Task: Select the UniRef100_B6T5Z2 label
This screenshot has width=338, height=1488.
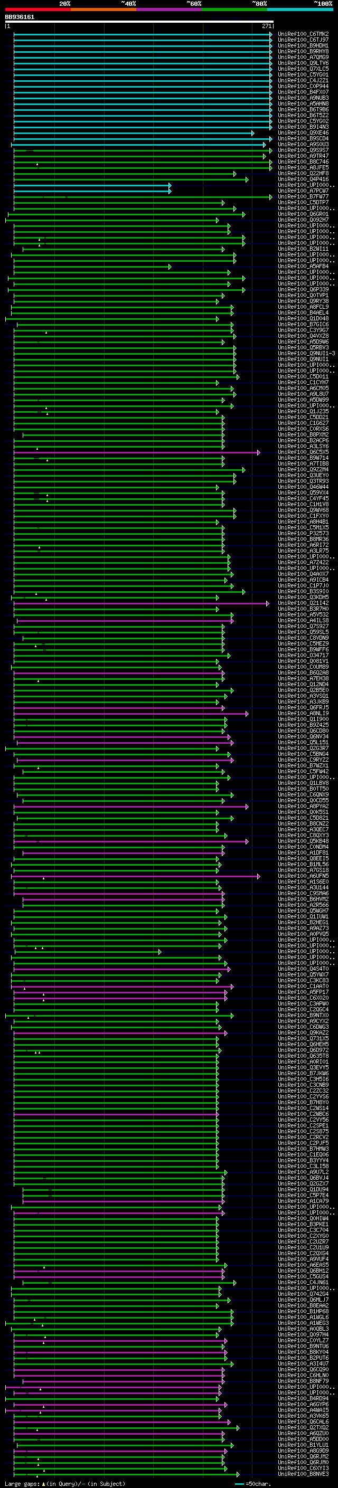Action: pos(303,116)
